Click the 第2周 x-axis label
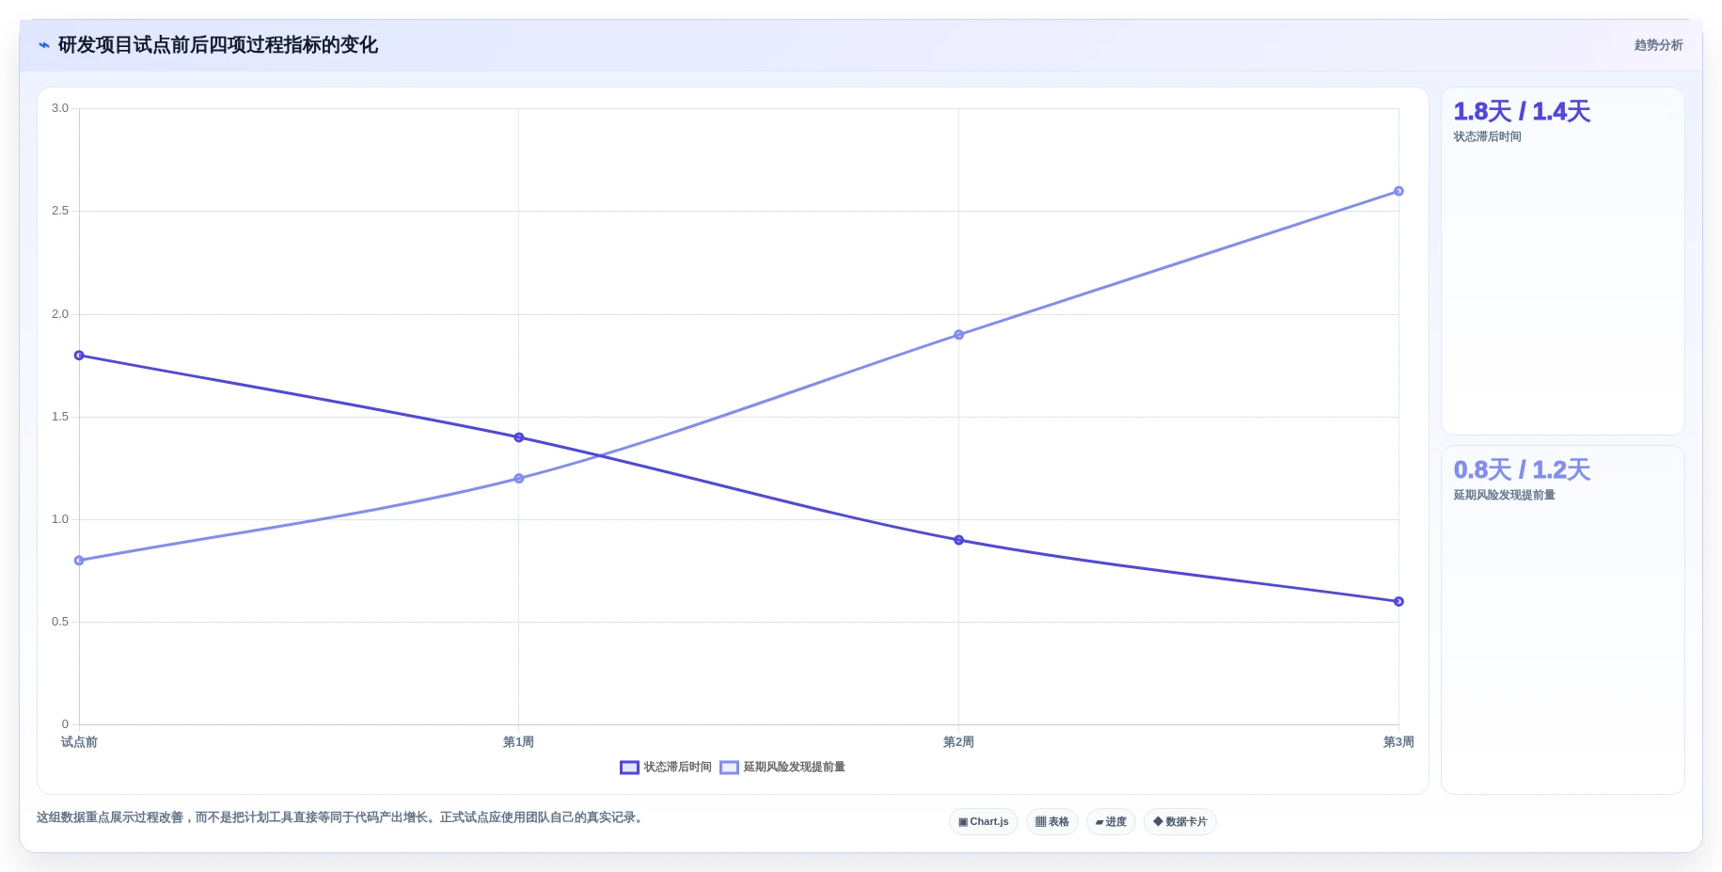Viewport: 1722px width, 872px height. (958, 742)
